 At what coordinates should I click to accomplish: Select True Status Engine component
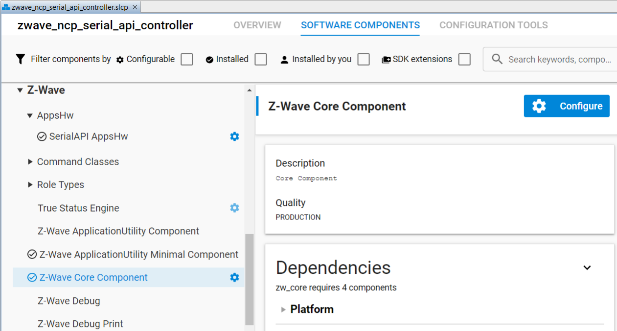[x=78, y=208]
